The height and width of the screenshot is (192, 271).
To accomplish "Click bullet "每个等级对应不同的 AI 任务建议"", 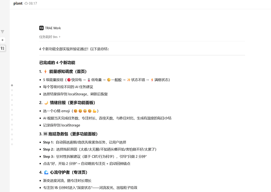I will 68,87.
